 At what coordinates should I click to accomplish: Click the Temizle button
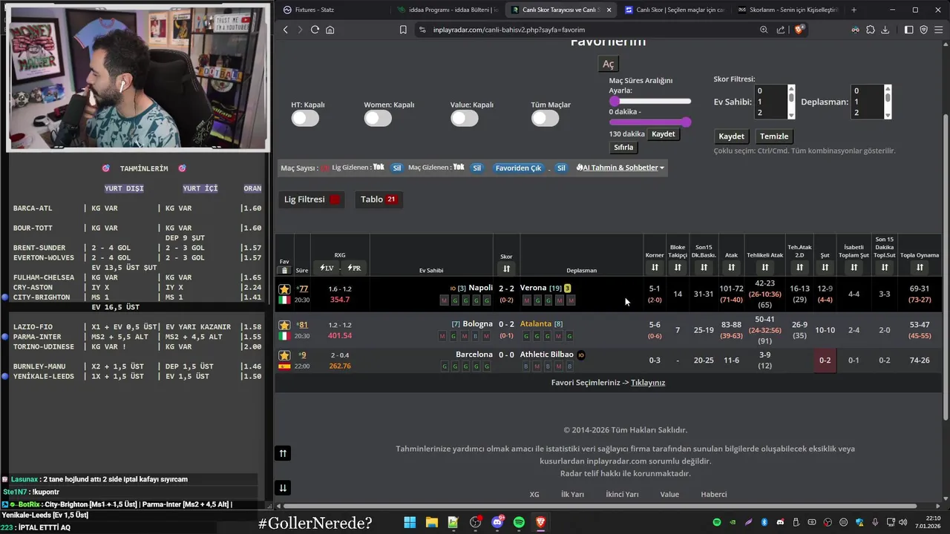(774, 136)
